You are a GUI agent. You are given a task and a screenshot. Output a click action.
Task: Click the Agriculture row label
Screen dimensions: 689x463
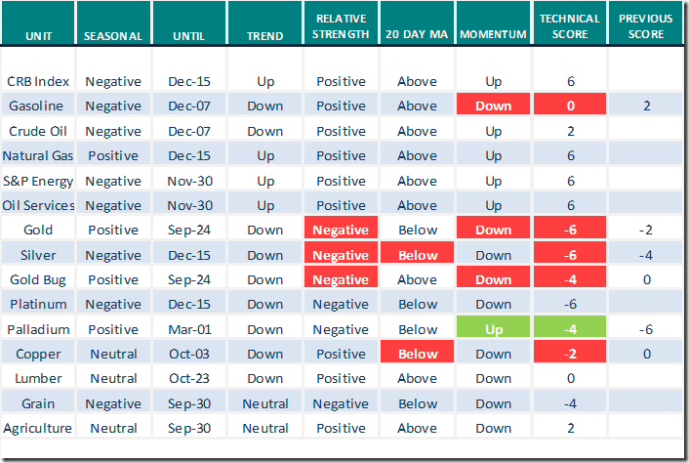[39, 428]
